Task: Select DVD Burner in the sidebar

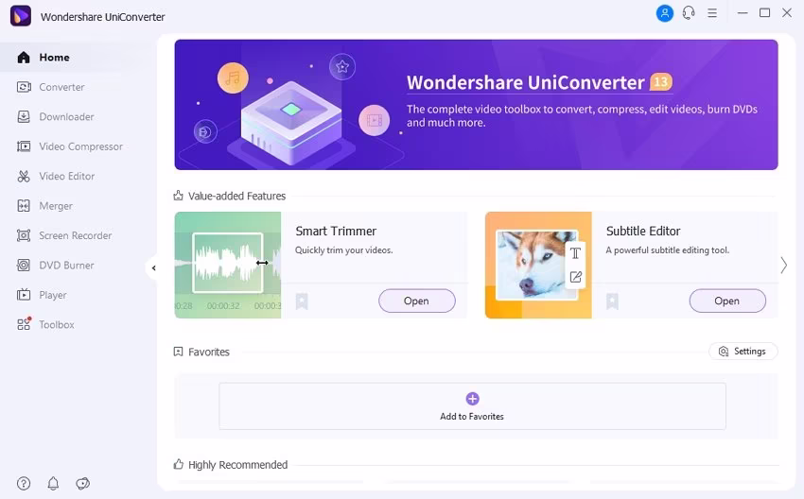Action: click(66, 266)
